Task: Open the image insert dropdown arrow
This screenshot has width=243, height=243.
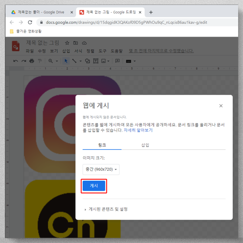Action: point(108,61)
